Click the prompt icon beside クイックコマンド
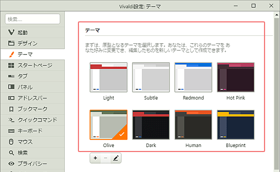Screen dimensions: 280x172 [11, 120]
